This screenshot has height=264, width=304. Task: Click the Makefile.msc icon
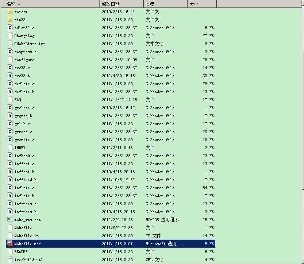(10, 244)
